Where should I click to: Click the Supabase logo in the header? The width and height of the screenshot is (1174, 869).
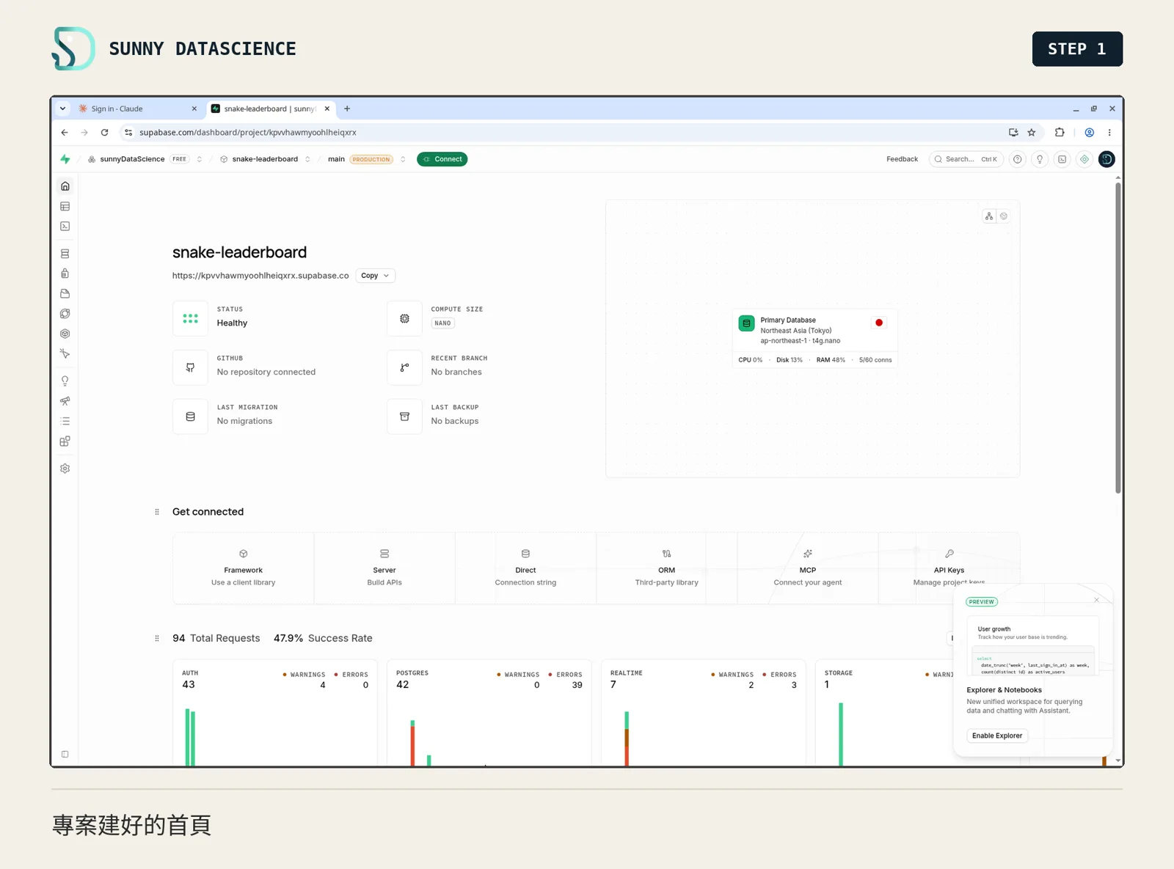tap(65, 159)
